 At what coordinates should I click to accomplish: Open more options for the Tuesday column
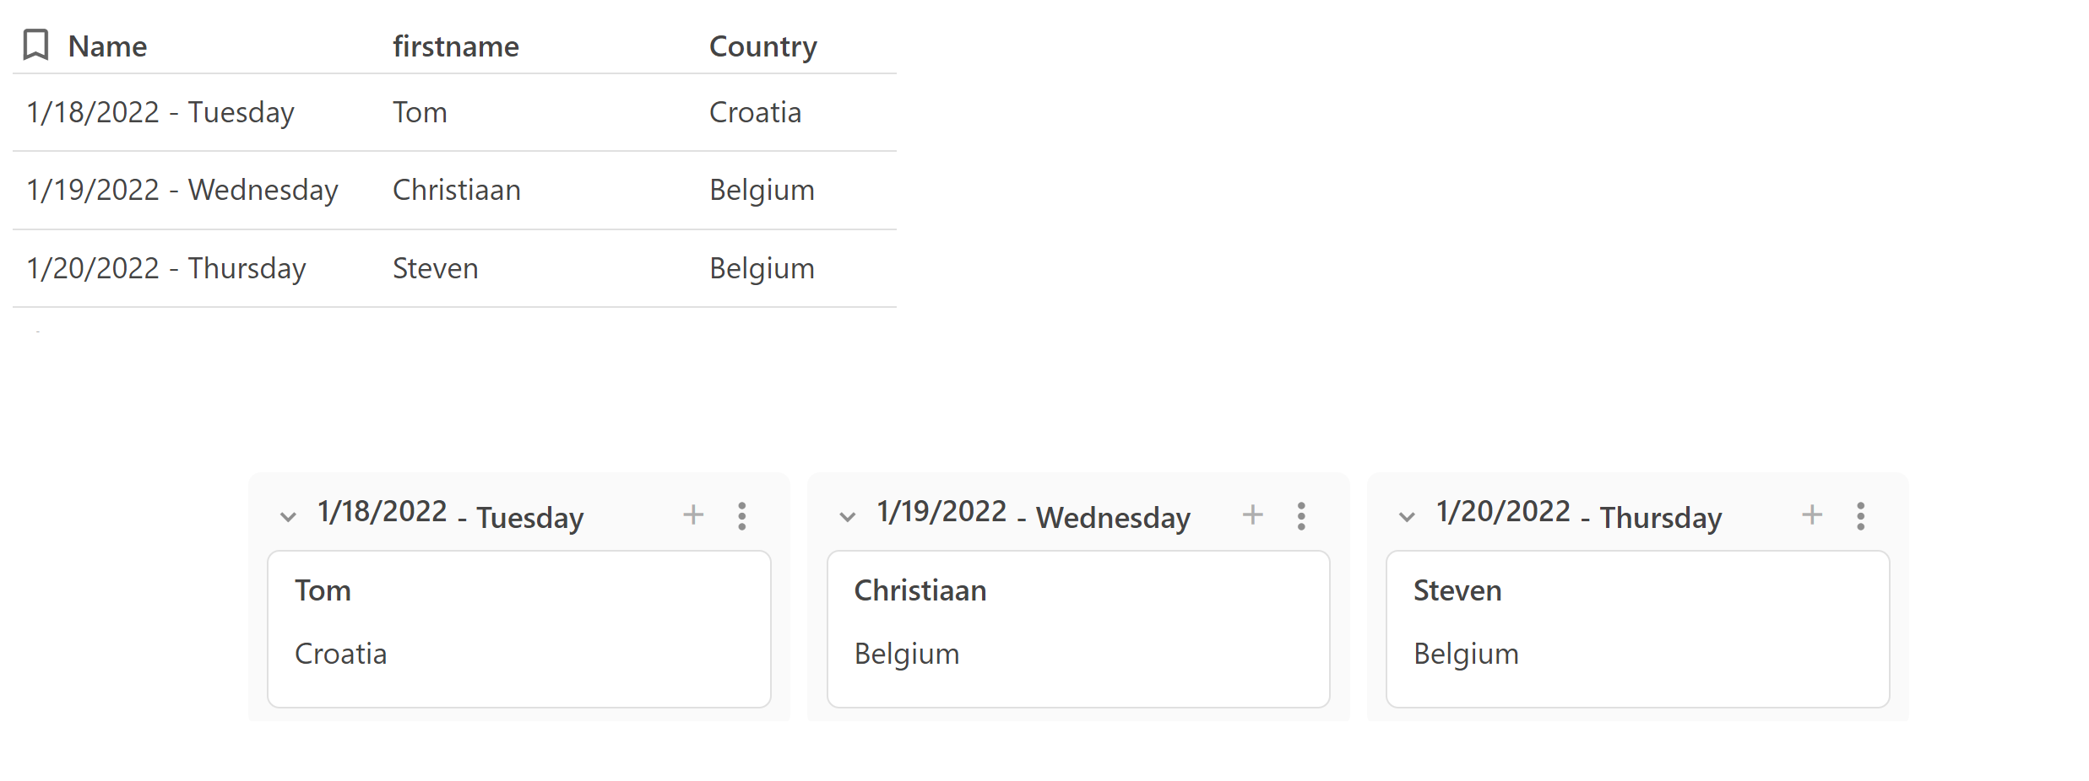pyautogui.click(x=742, y=515)
